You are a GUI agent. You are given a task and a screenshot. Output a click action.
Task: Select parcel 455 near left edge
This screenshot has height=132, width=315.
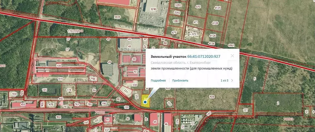[23, 105]
